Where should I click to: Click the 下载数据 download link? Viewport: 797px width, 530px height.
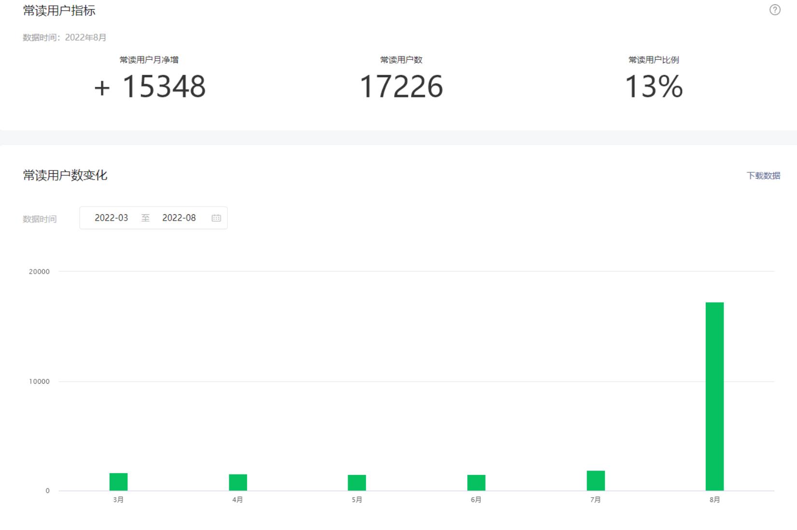[x=763, y=176]
